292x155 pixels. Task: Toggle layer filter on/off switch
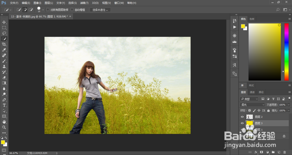pyautogui.click(x=289, y=99)
